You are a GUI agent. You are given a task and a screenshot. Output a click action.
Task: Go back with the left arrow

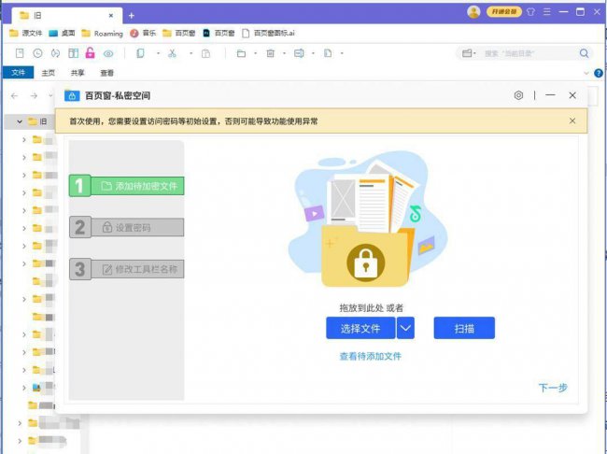(15, 95)
